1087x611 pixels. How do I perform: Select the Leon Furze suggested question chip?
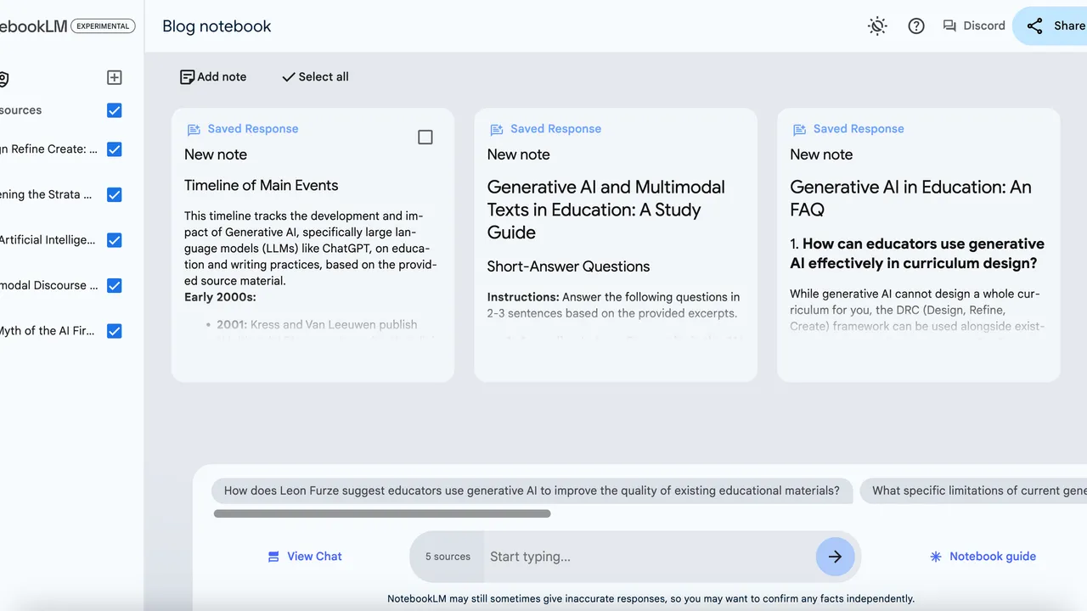coord(532,490)
